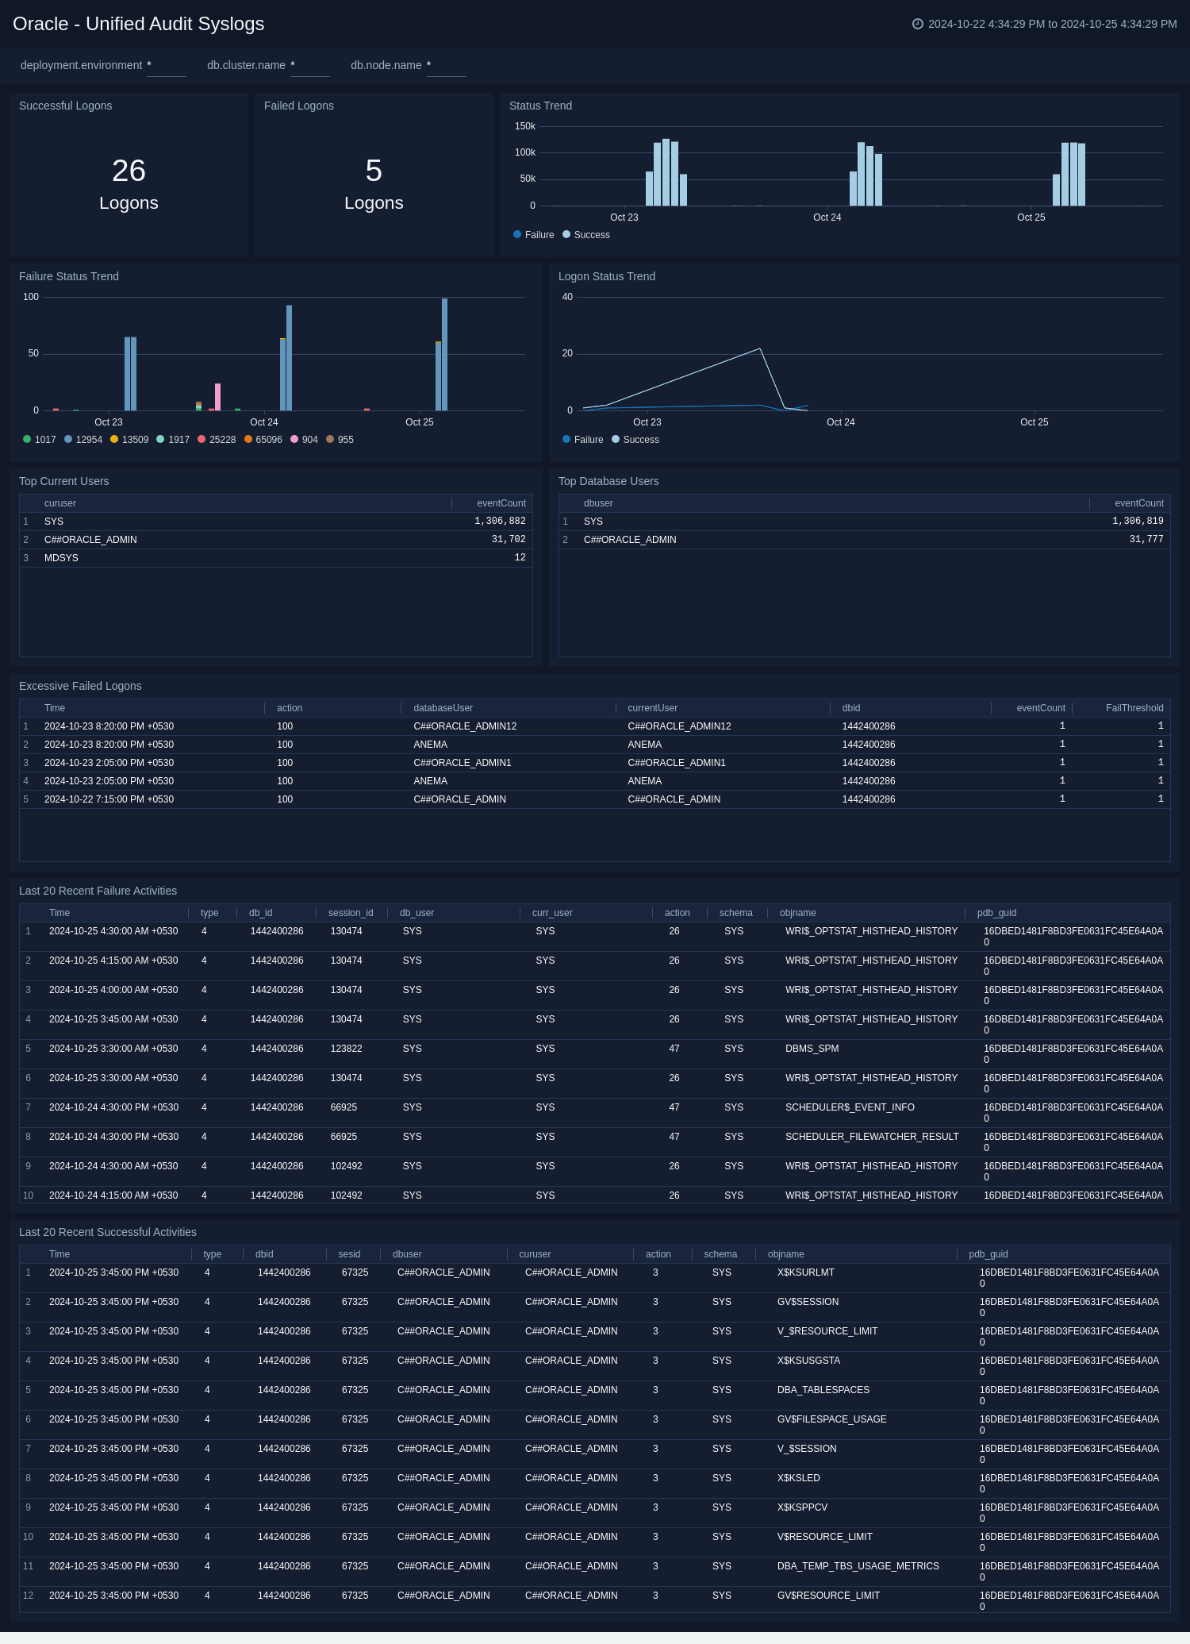Toggle 904 legend entry
Screen dimensions: 1190x1644
pos(305,440)
